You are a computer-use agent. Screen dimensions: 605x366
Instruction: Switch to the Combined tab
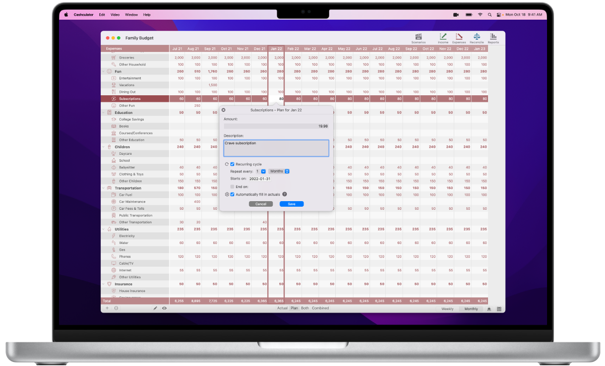tap(321, 308)
